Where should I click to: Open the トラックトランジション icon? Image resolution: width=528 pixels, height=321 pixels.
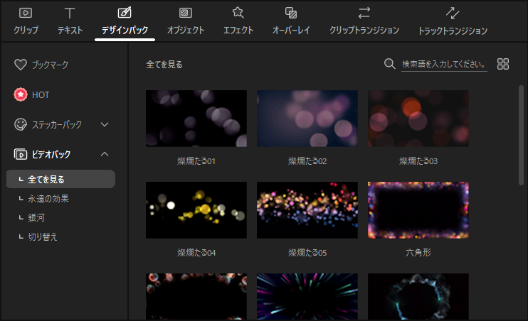[x=452, y=13]
